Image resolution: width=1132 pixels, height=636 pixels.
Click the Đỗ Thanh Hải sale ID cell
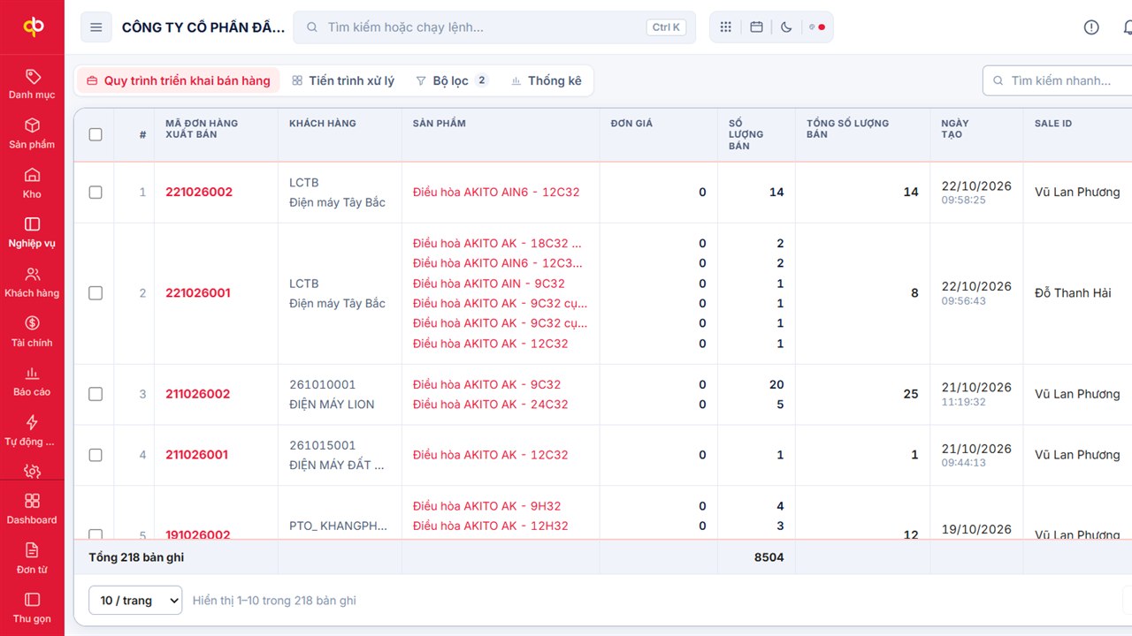1073,293
